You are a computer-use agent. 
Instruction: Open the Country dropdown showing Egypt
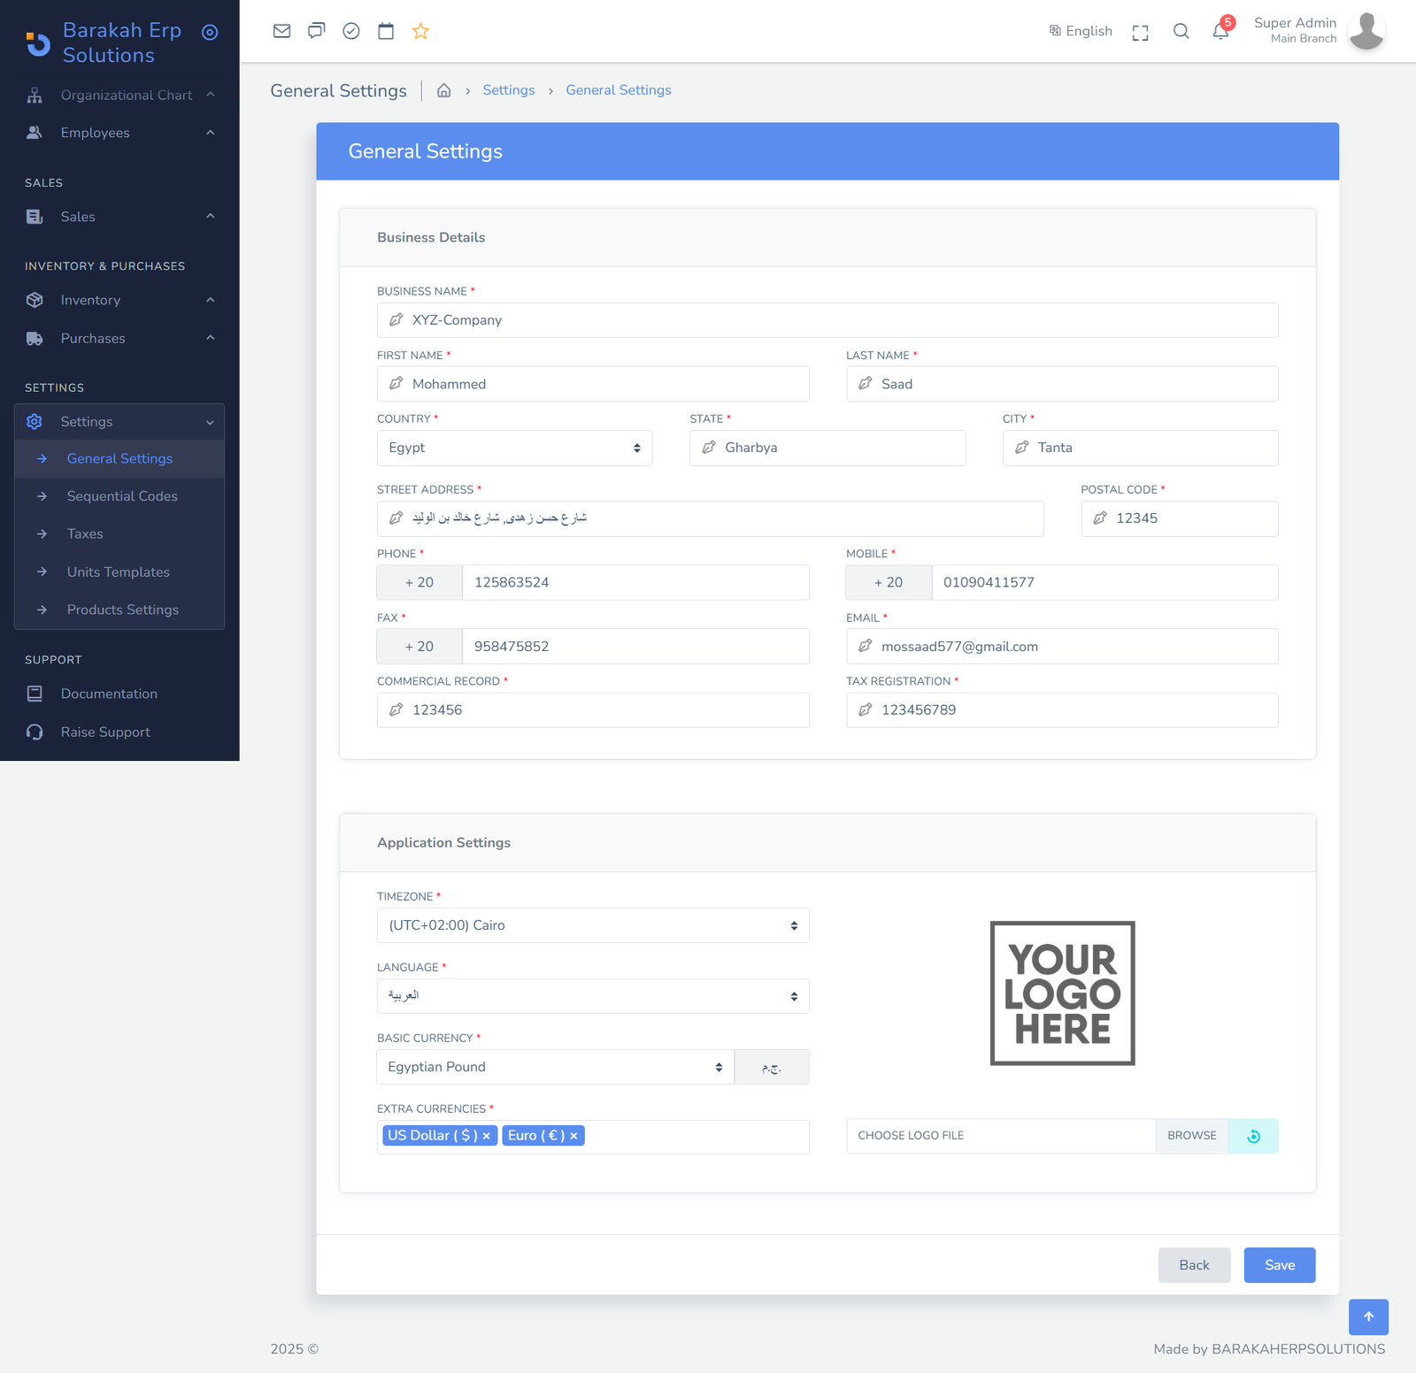(514, 448)
